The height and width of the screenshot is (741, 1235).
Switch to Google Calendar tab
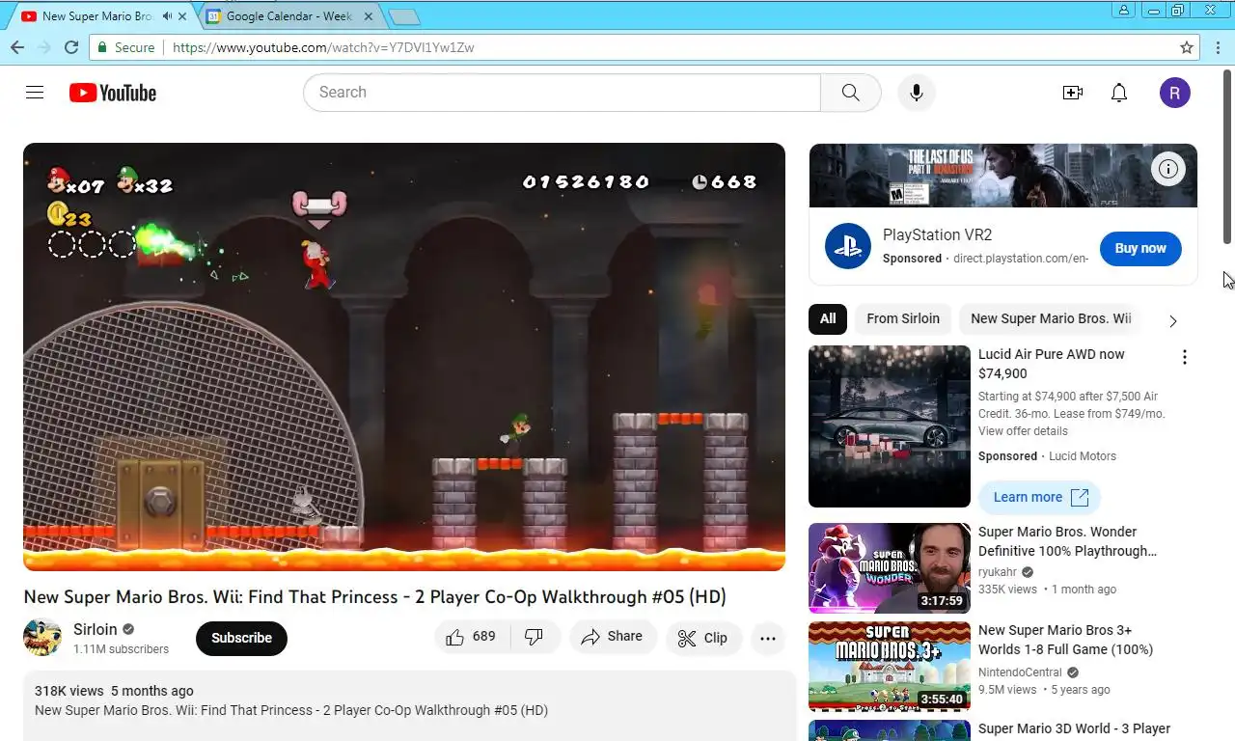(x=288, y=16)
